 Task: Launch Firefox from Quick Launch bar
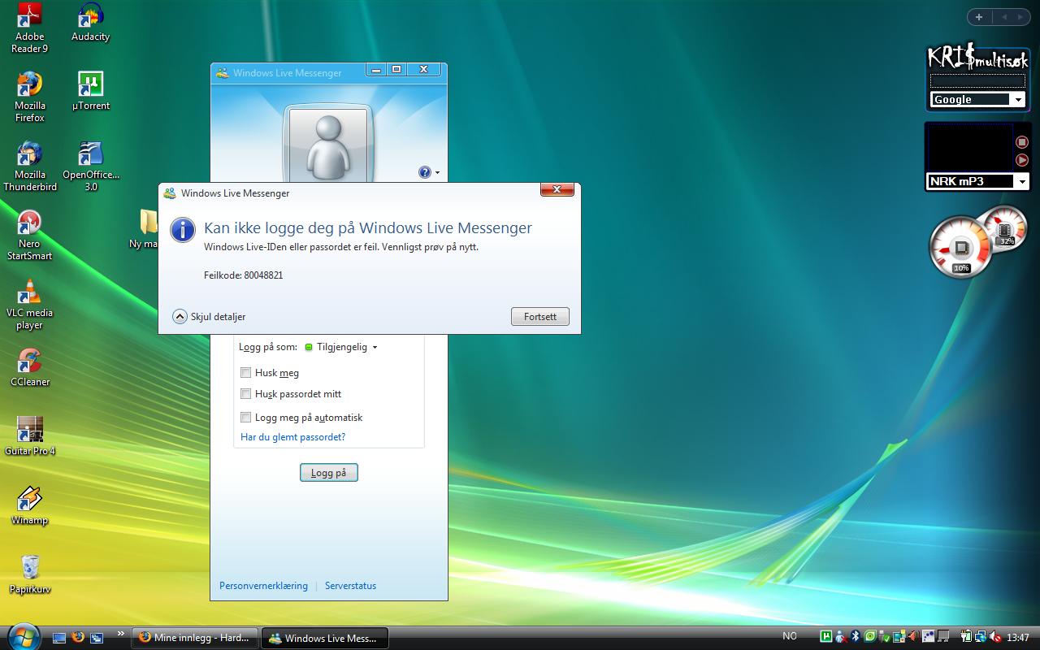click(78, 638)
